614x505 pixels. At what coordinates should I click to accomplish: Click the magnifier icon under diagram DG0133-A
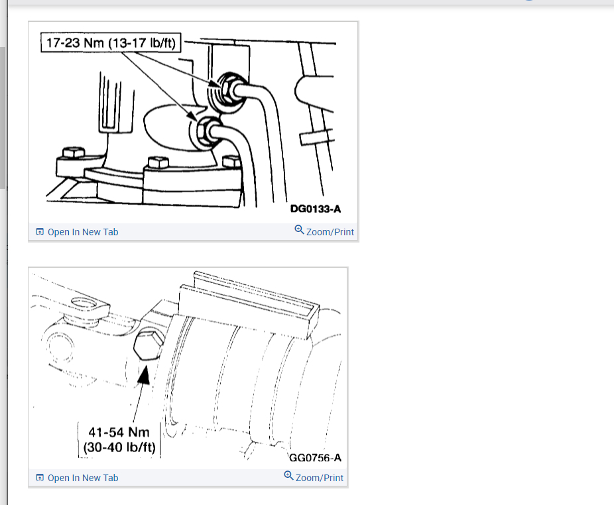tap(299, 230)
